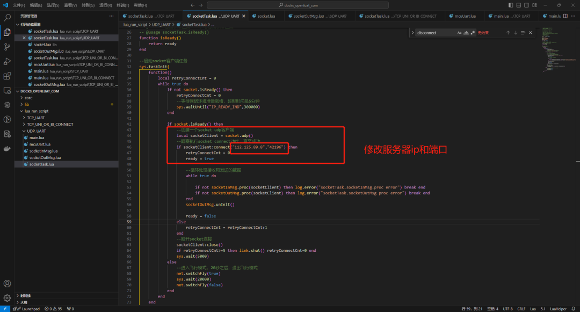Viewport: 580px width, 312px height.
Task: Toggle Find in Selection option
Action: (523, 33)
